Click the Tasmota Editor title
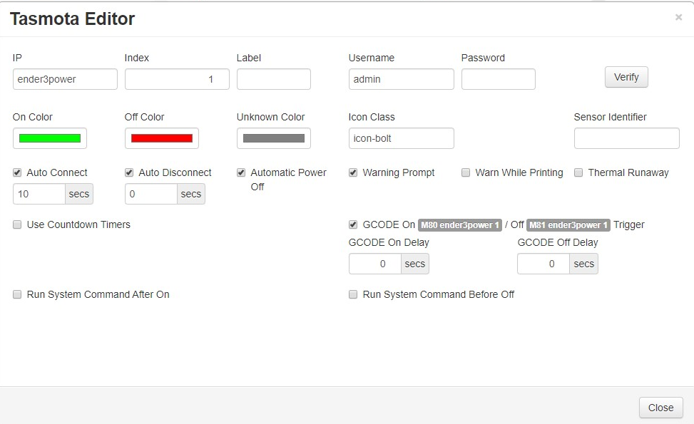The image size is (694, 424). (x=72, y=19)
